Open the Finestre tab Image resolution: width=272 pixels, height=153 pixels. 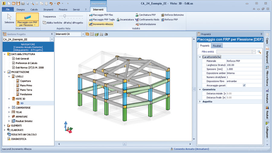tap(63, 10)
